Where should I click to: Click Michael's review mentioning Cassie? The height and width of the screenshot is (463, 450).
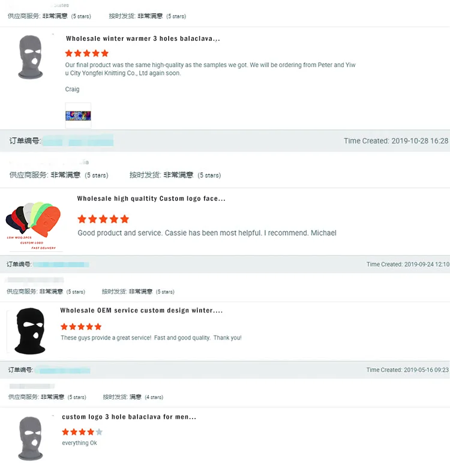point(207,233)
